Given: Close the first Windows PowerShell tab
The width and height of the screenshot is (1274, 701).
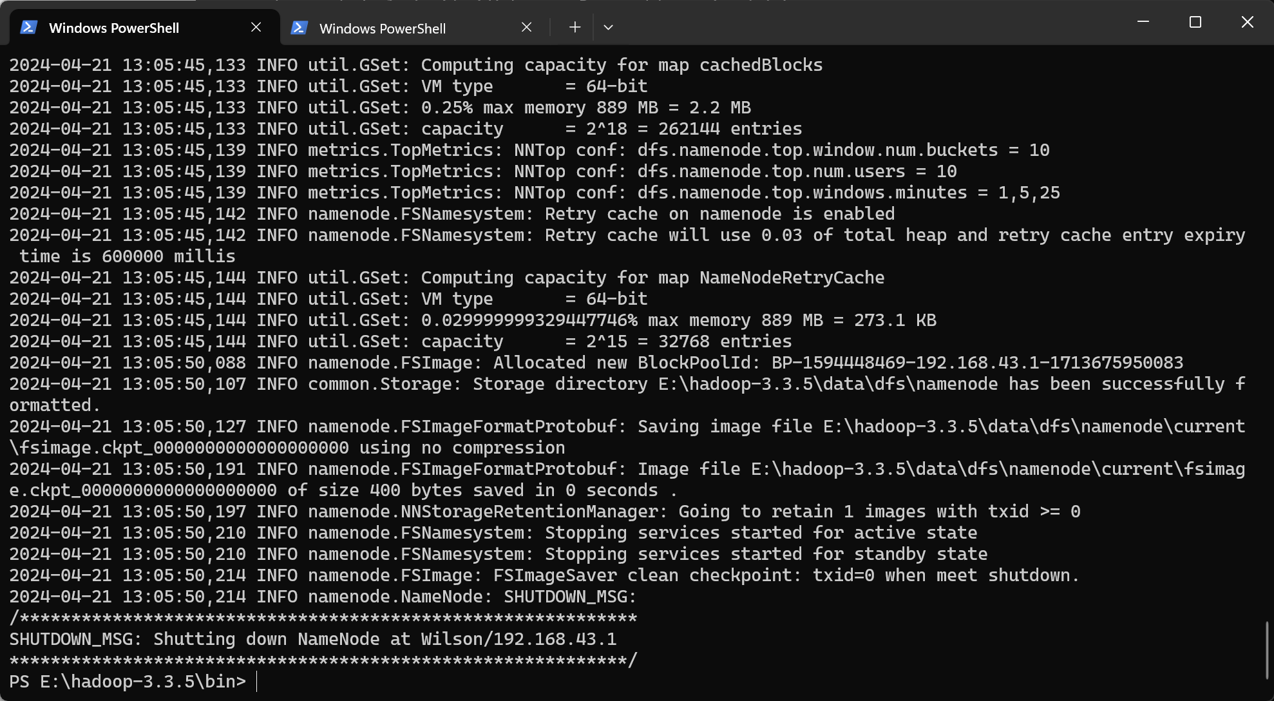Looking at the screenshot, I should coord(256,27).
